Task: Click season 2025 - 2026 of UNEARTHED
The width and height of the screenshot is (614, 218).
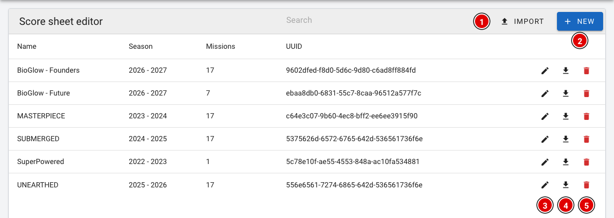Action: [x=148, y=184]
